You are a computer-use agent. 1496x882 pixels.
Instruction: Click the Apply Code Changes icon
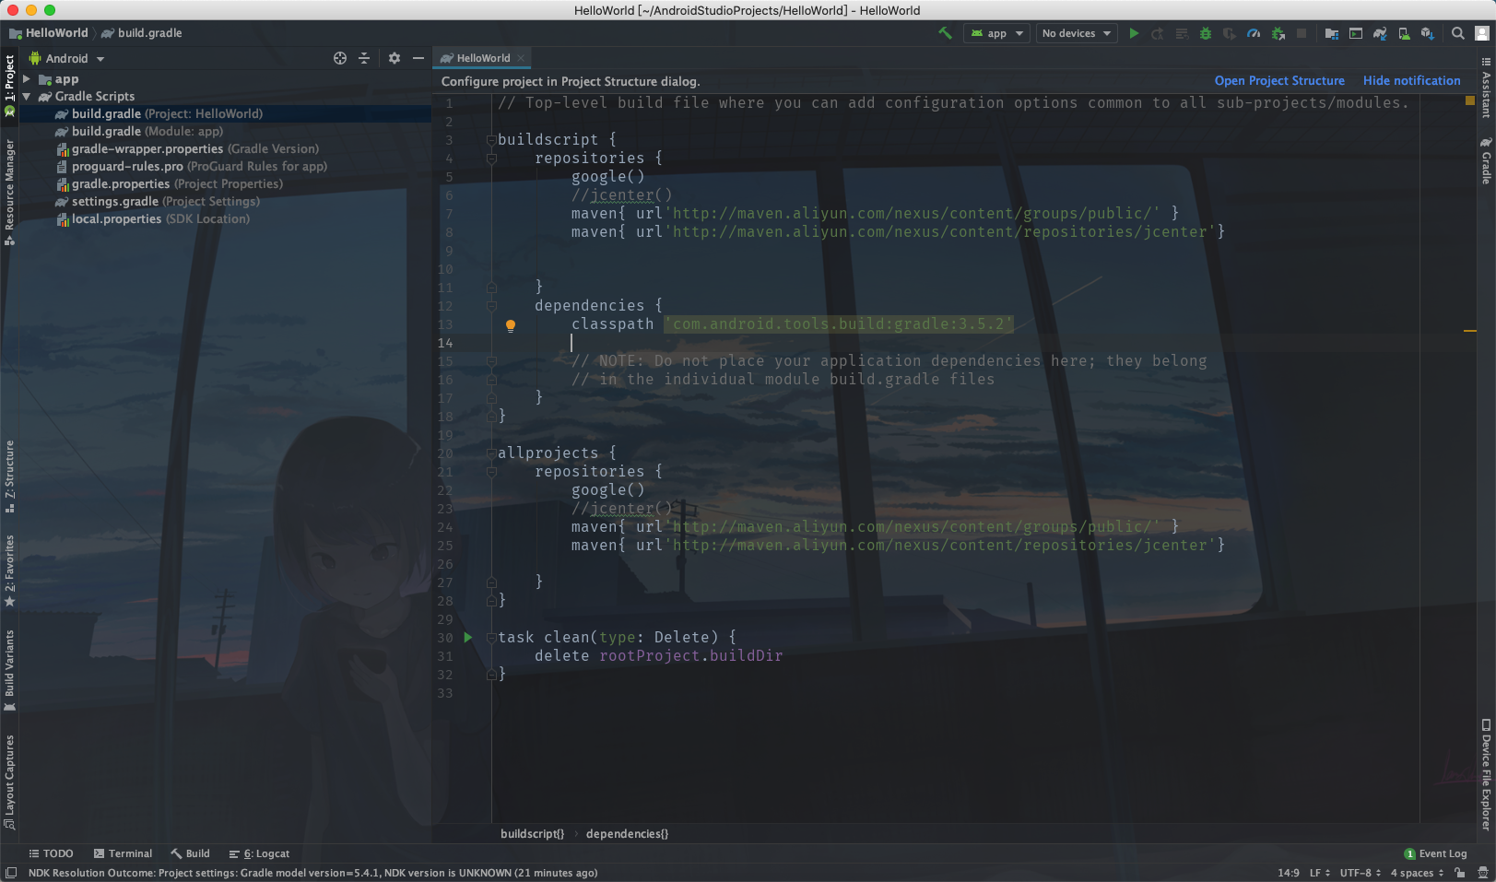[1182, 33]
